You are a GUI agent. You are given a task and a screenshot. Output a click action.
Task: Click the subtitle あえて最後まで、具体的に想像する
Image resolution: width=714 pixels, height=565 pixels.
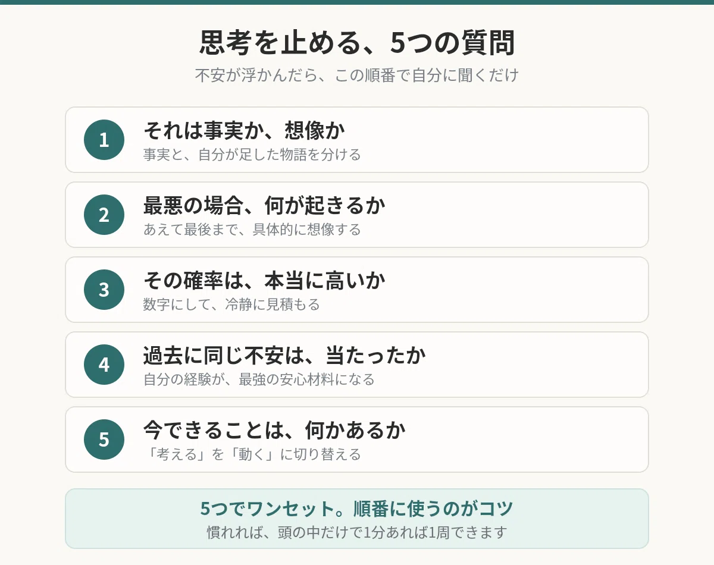[252, 230]
